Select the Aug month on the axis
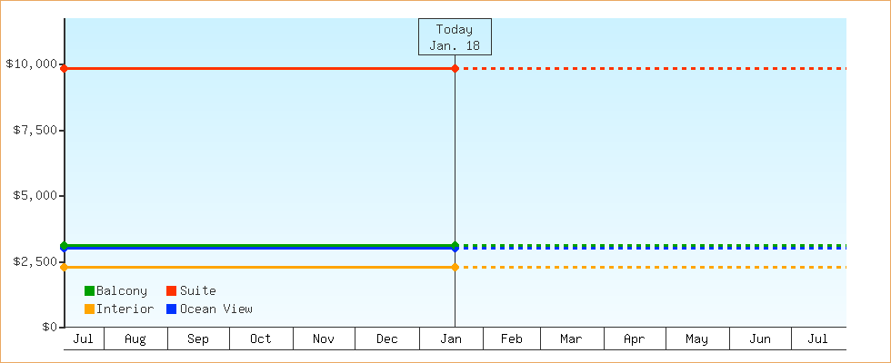The width and height of the screenshot is (891, 363). (x=135, y=339)
